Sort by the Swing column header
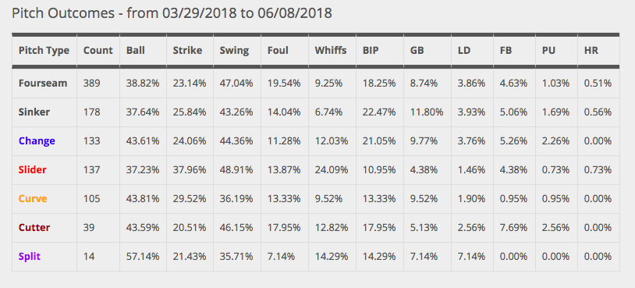Screen dimensions: 635x288 (x=234, y=51)
